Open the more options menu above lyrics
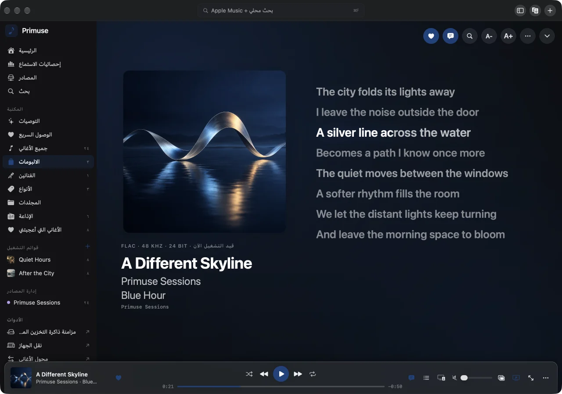562x394 pixels. click(528, 36)
